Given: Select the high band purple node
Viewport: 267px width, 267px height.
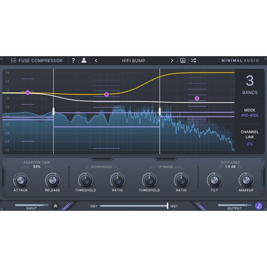Looking at the screenshot, I should 197,98.
